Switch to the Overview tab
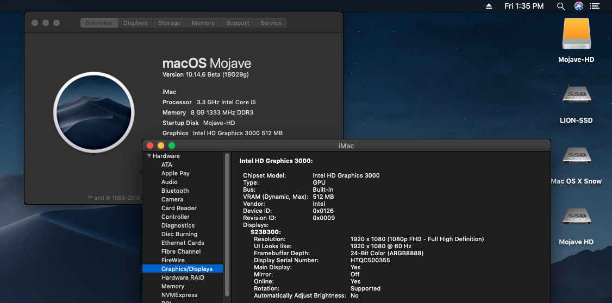Image resolution: width=612 pixels, height=303 pixels. click(x=99, y=23)
